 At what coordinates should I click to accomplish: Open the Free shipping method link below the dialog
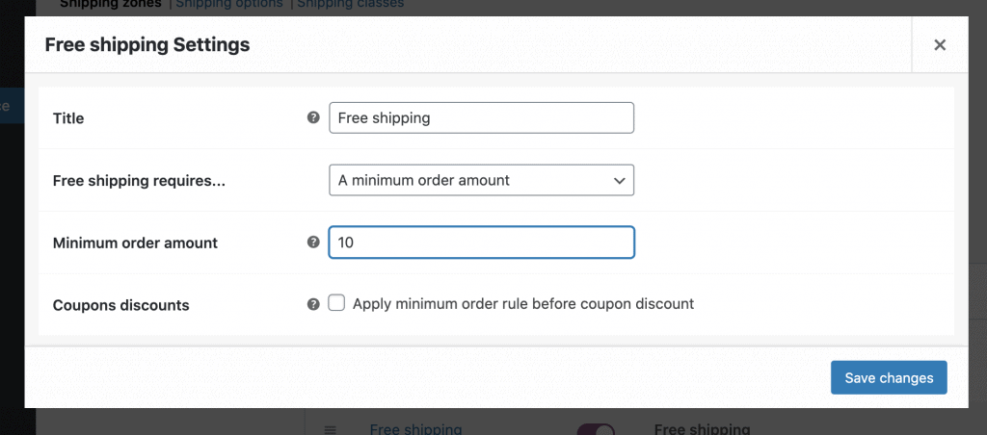[x=415, y=429]
